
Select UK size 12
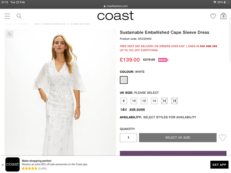pyautogui.click(x=144, y=101)
